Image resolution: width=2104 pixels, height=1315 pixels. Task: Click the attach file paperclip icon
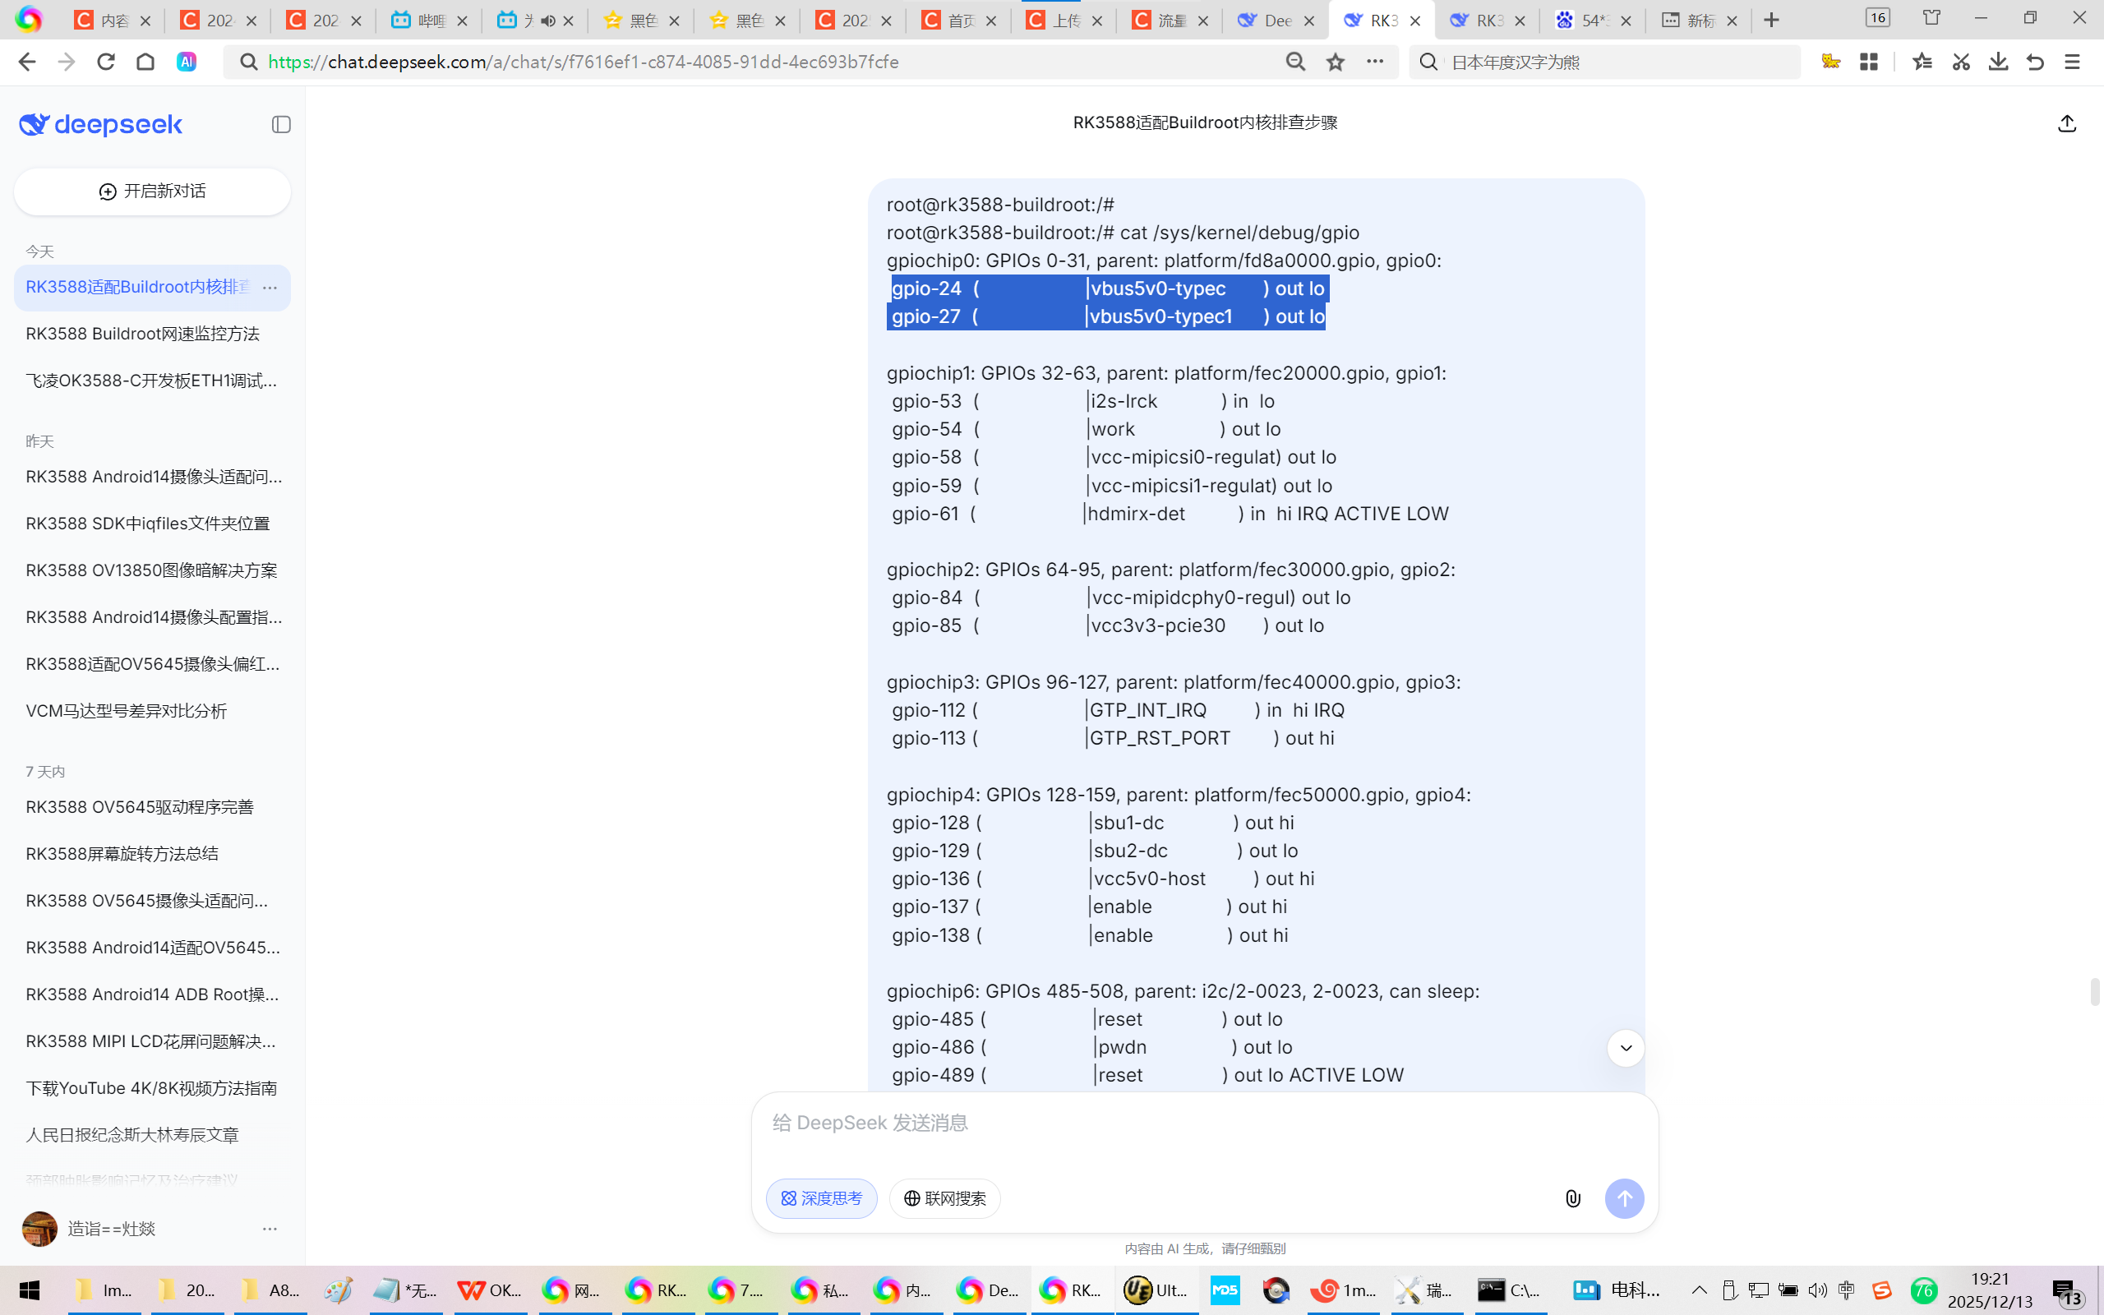click(x=1573, y=1198)
